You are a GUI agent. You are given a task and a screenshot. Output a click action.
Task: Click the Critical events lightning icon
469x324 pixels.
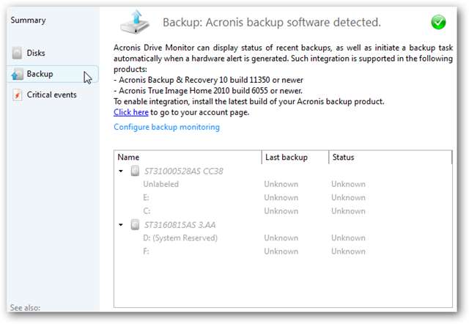[16, 95]
